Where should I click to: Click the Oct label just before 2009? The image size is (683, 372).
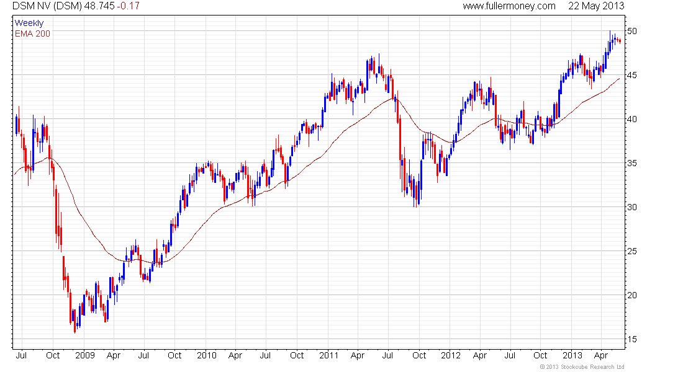pos(53,355)
